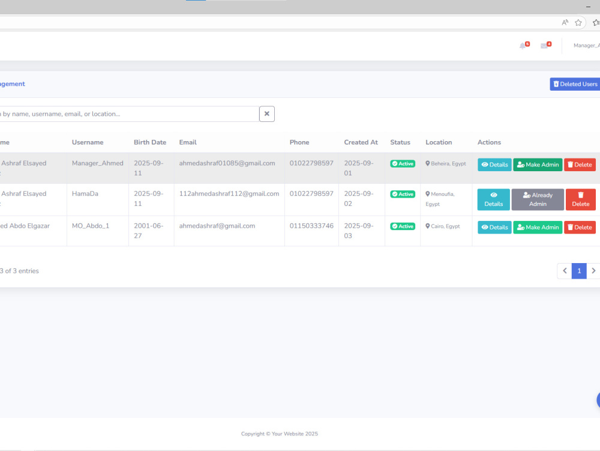
Task: Select email ahmedashraf@gmail.com
Action: pos(217,226)
